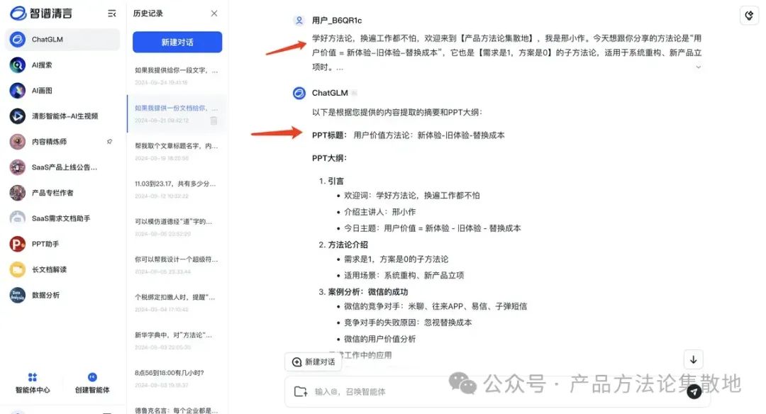
Task: Open the AI画图 icon
Action: tap(18, 90)
